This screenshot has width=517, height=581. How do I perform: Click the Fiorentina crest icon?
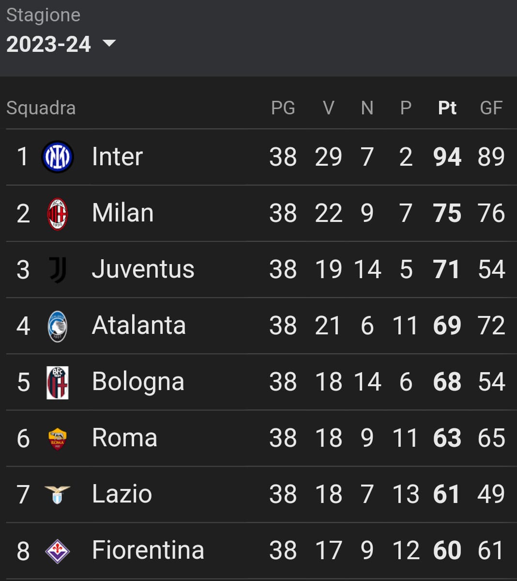57,551
